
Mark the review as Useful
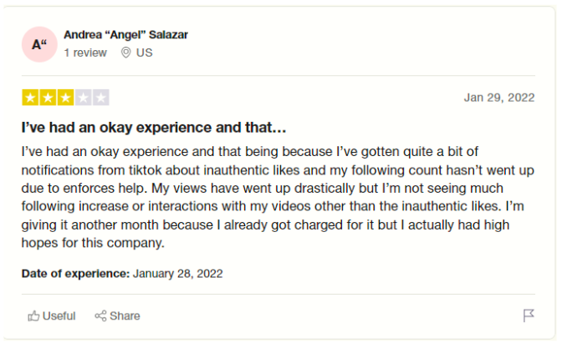click(52, 315)
